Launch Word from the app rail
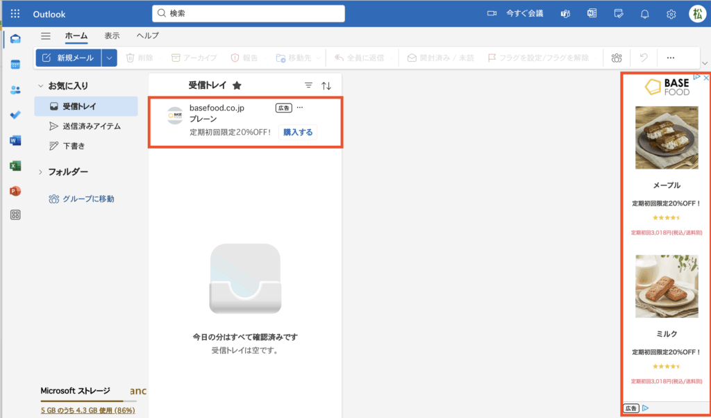This screenshot has height=418, width=711. (x=15, y=140)
